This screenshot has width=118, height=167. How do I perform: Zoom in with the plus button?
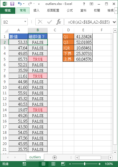click(100, 164)
